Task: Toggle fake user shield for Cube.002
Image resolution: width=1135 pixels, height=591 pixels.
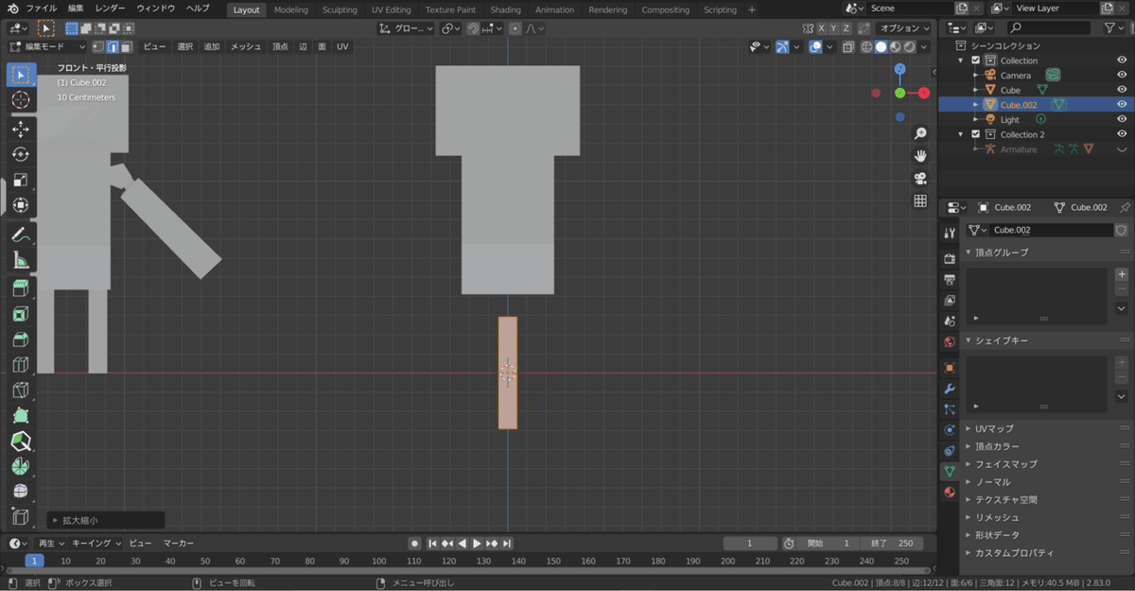Action: pos(1121,230)
